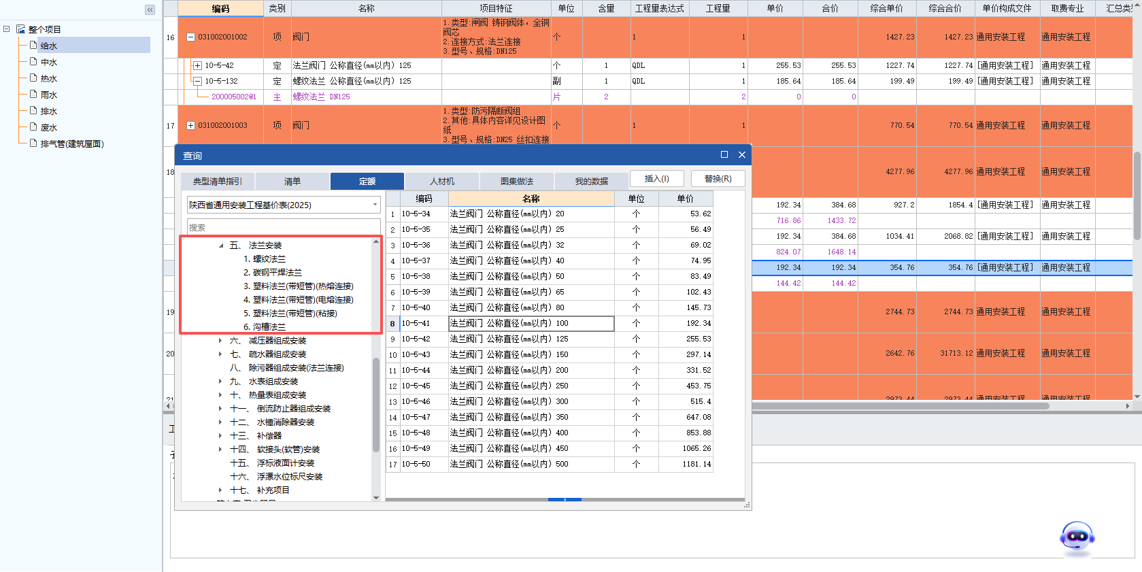Collapse row 031002001002 in the bill table
The height and width of the screenshot is (572, 1142).
pos(190,37)
